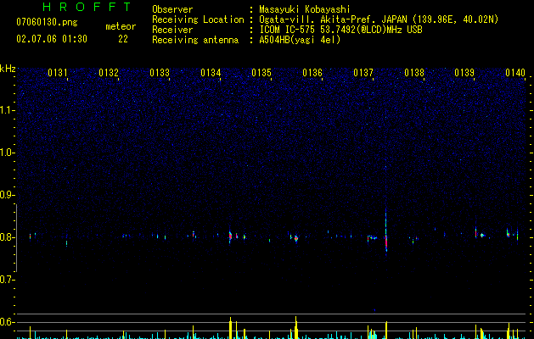Image resolution: width=534 pixels, height=339 pixels.
Task: Click the gray frequency range bar on left axis
Action: pos(17,238)
